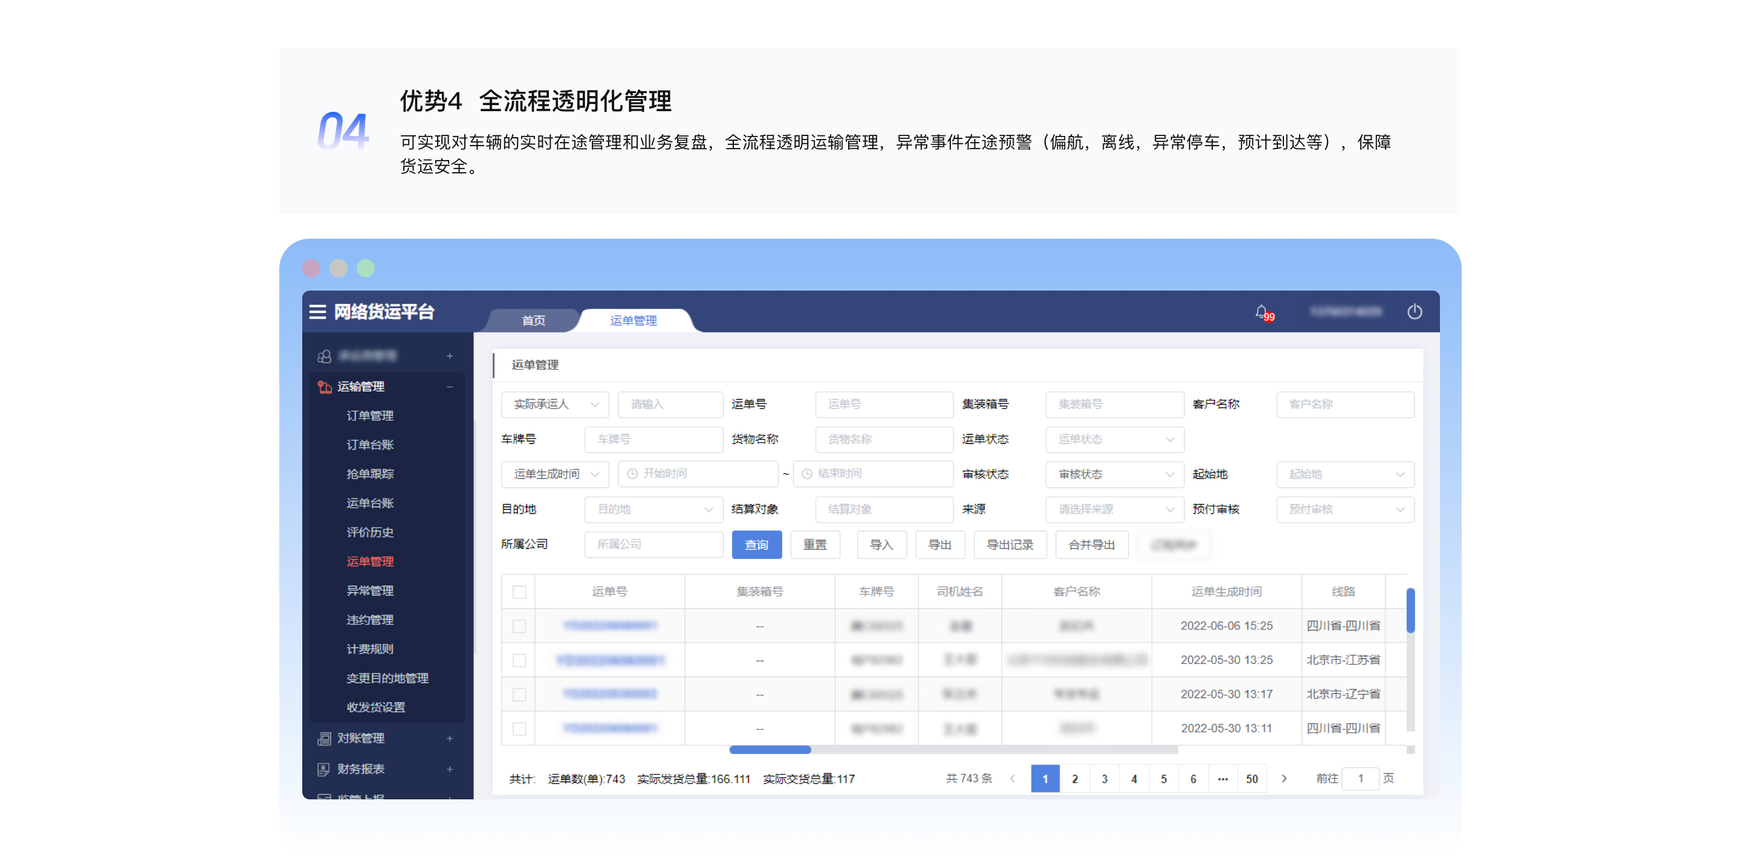
Task: Click the 对账管理 sidebar icon
Action: [x=325, y=738]
